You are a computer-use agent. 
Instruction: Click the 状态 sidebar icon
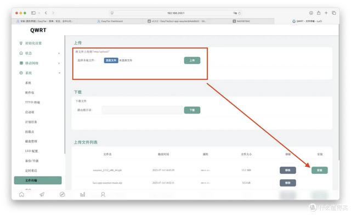pos(21,53)
